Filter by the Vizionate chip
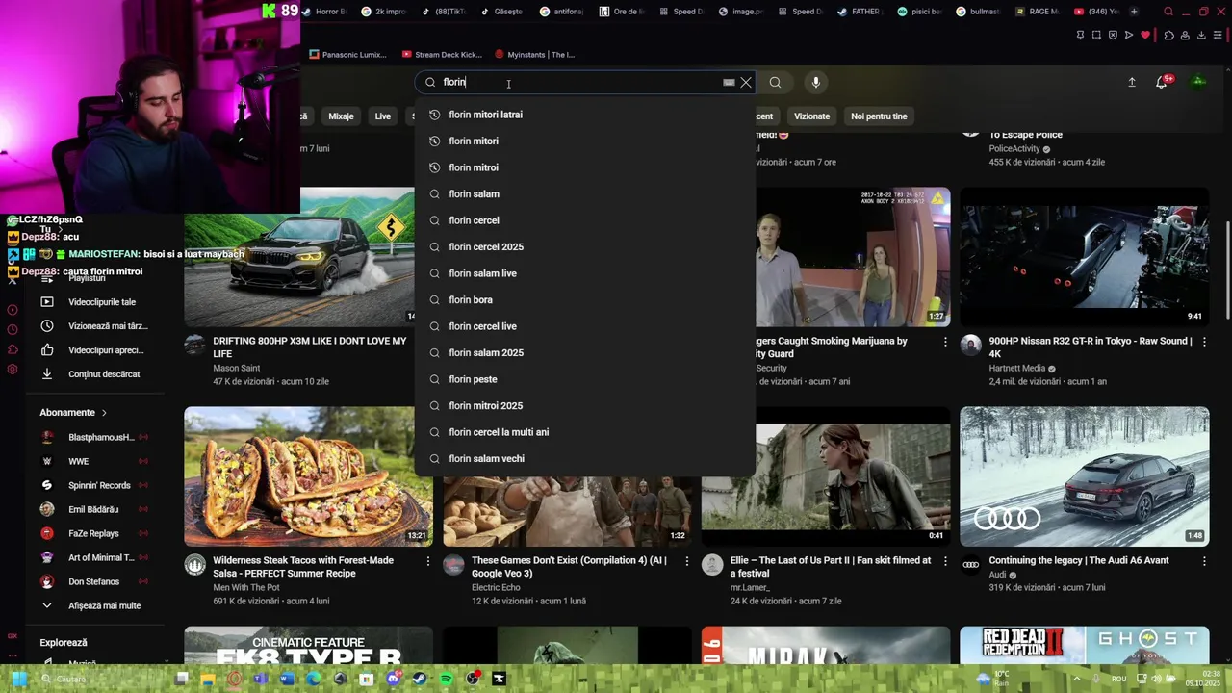The width and height of the screenshot is (1232, 693). click(x=811, y=116)
